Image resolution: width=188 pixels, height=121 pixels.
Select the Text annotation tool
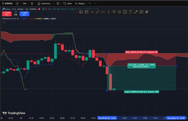(x=131, y=12)
